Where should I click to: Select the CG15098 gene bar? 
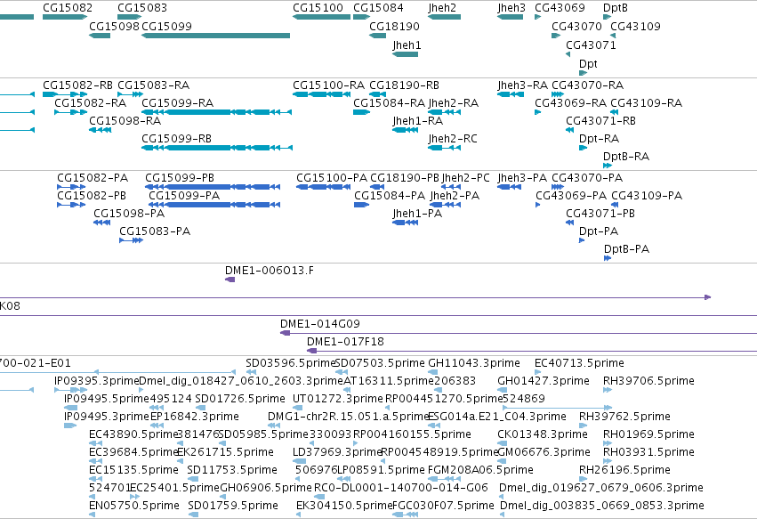click(100, 36)
